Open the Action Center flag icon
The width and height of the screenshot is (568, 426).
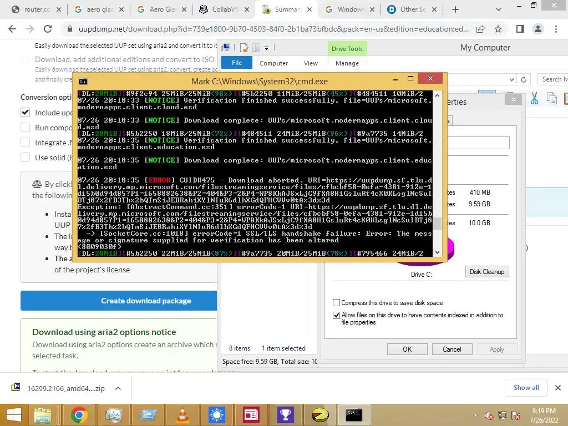pos(516,415)
